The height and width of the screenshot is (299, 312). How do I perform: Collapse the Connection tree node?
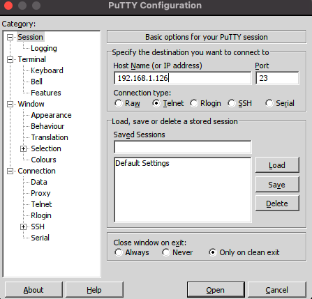pos(10,171)
